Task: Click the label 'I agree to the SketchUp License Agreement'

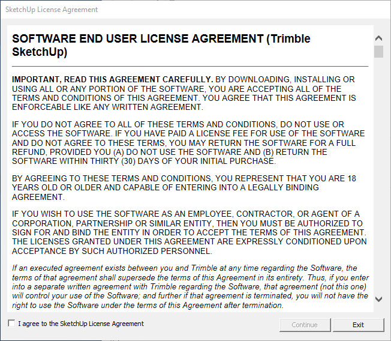Action: (81, 324)
